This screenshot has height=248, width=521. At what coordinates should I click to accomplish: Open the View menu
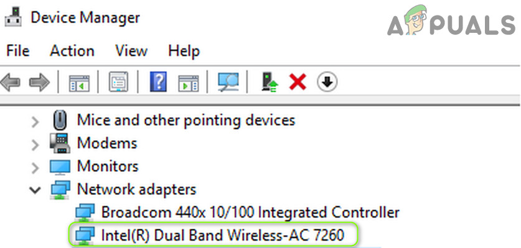(131, 51)
